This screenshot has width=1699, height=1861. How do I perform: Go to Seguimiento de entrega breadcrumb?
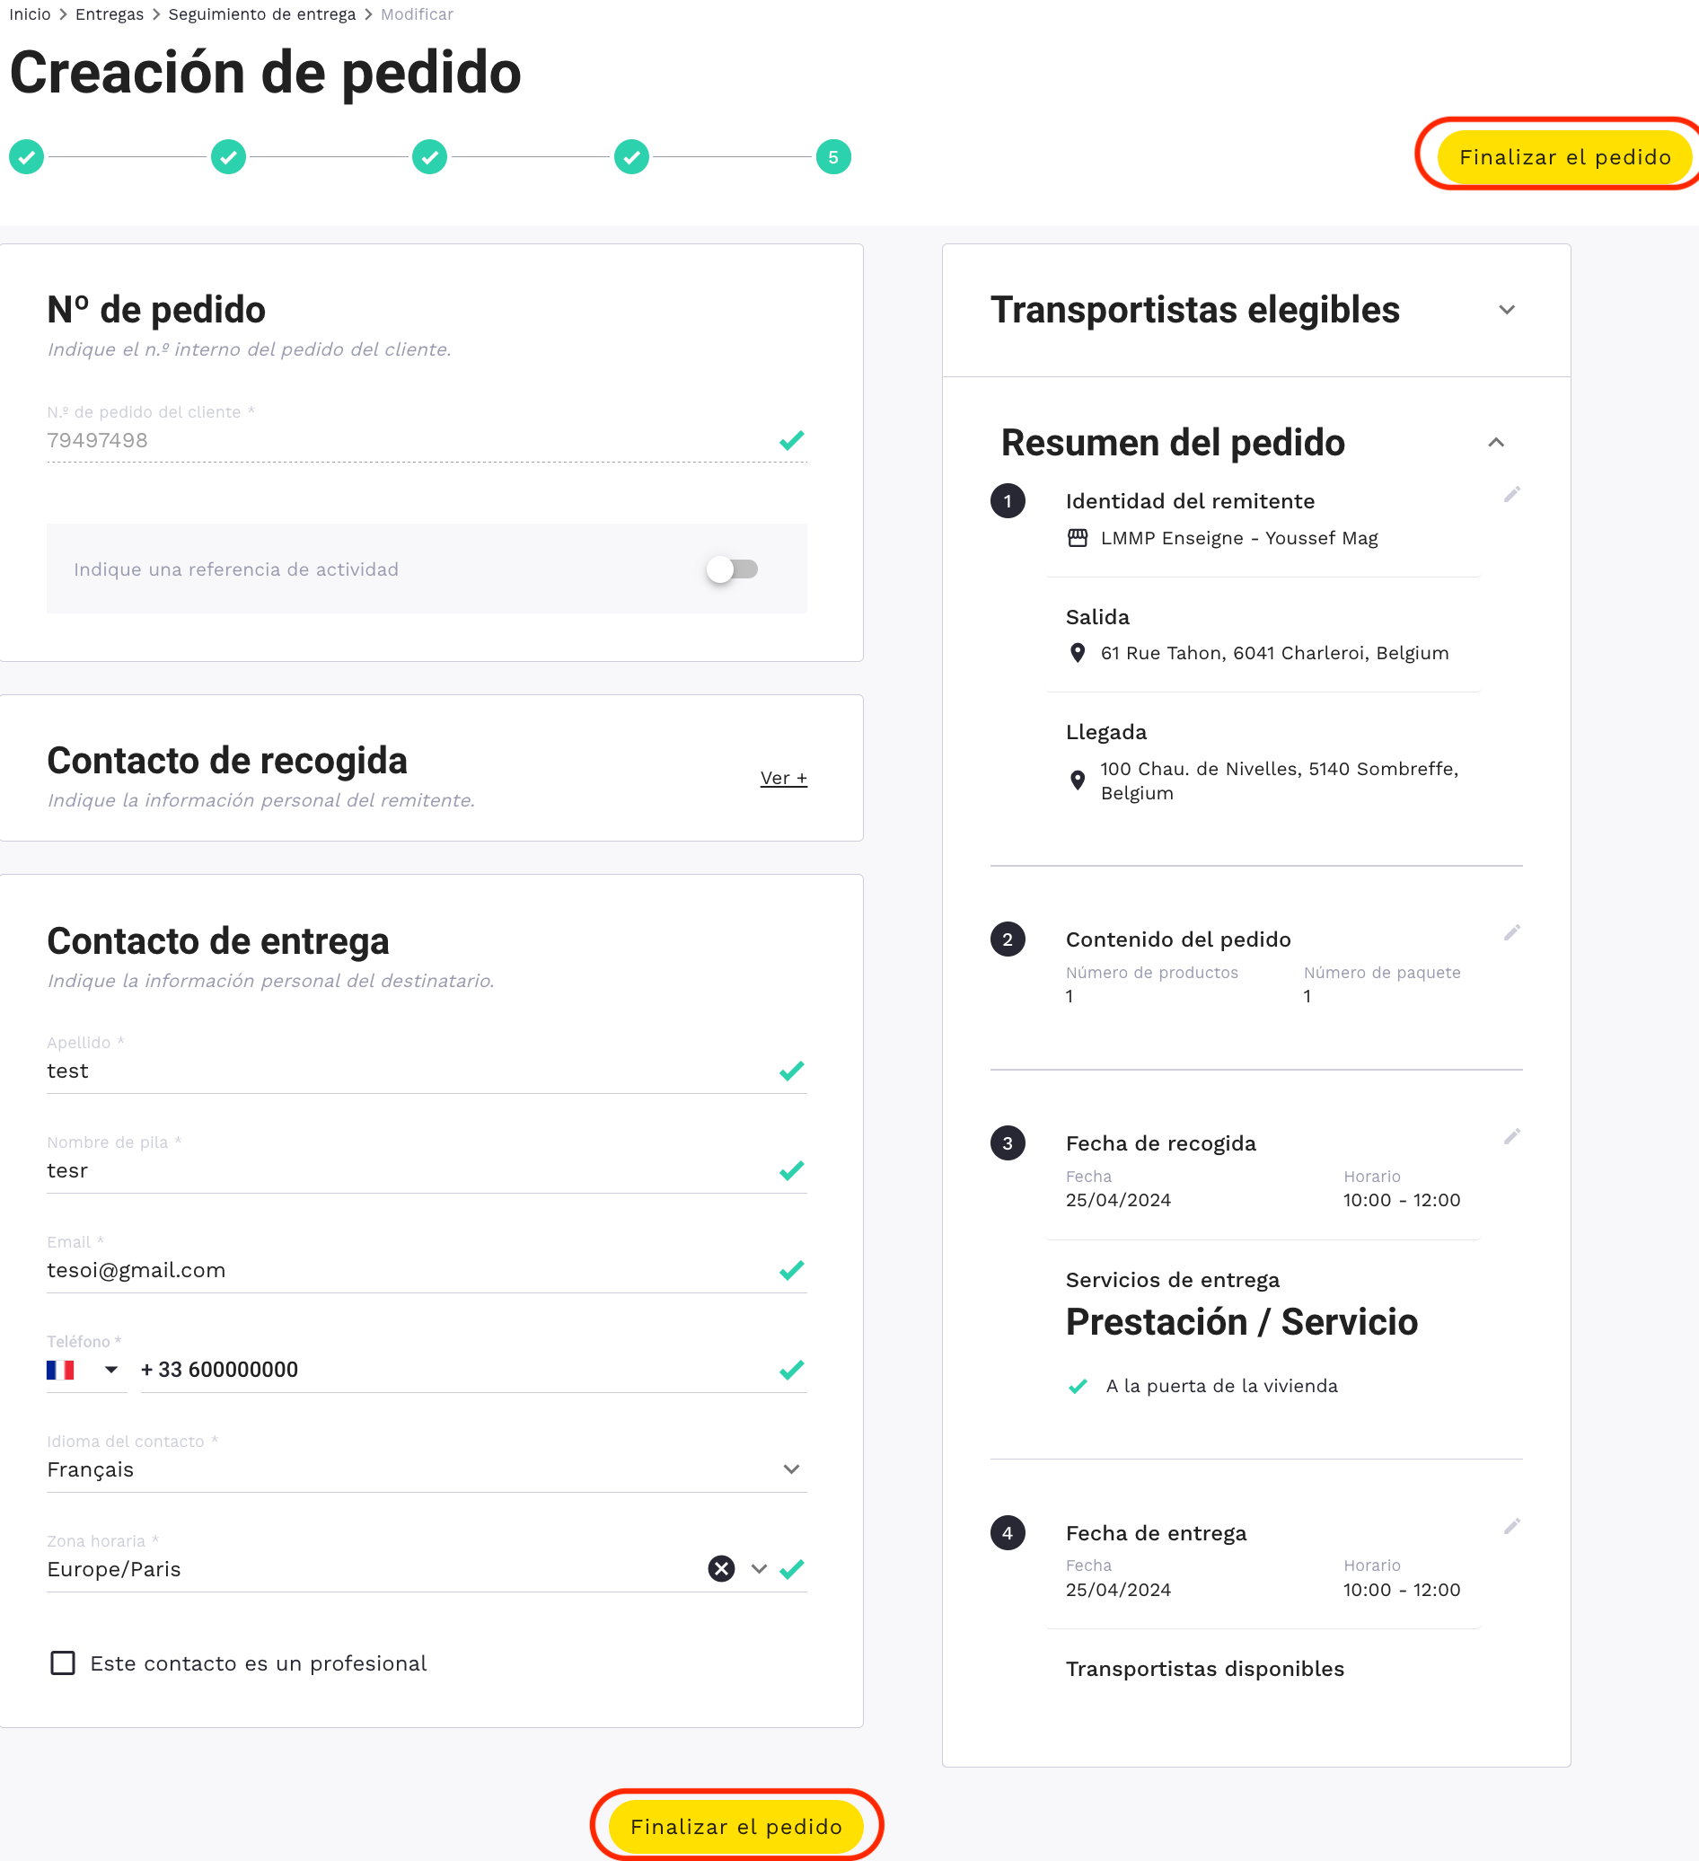261,14
